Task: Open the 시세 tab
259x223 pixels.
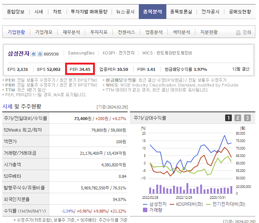Action: coord(38,12)
